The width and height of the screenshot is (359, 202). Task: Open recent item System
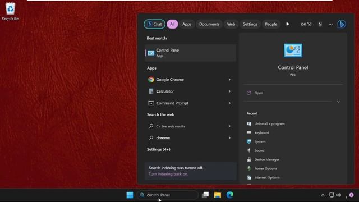256,141
